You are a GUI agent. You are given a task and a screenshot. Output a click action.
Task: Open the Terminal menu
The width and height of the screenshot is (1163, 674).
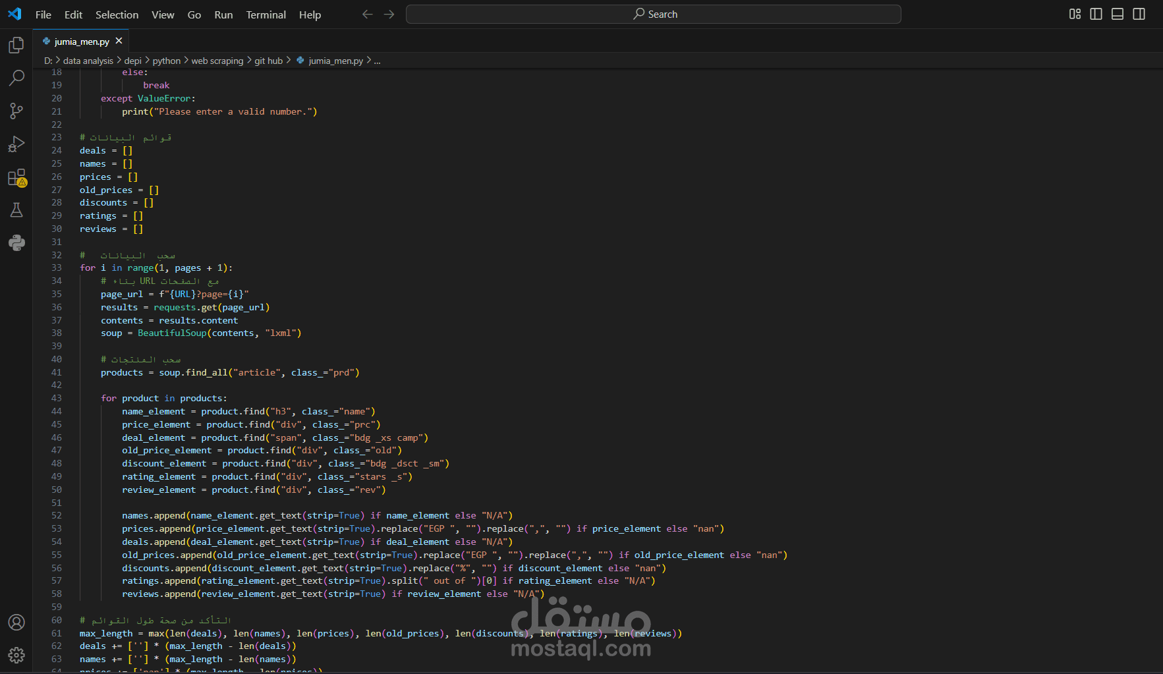[266, 14]
